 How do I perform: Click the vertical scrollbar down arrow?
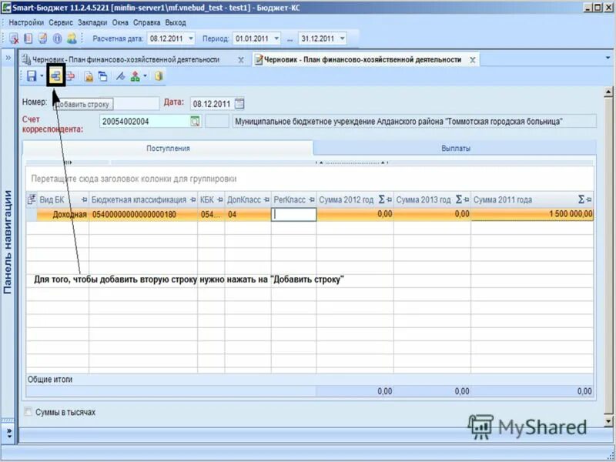click(x=608, y=421)
